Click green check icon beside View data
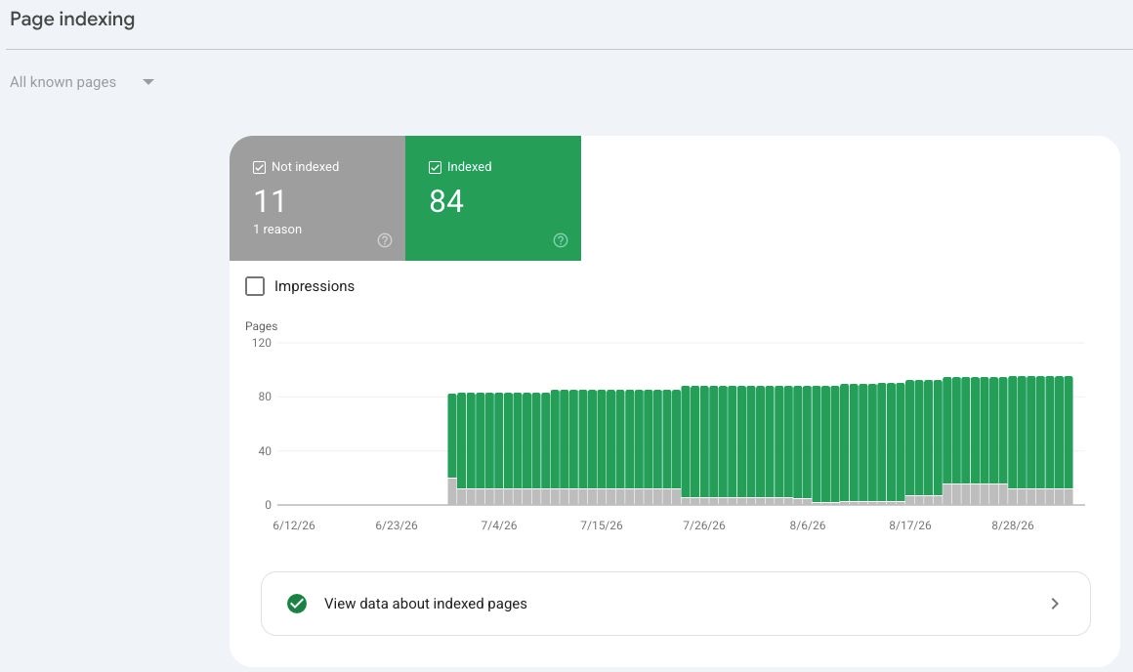The height and width of the screenshot is (672, 1133). [297, 604]
